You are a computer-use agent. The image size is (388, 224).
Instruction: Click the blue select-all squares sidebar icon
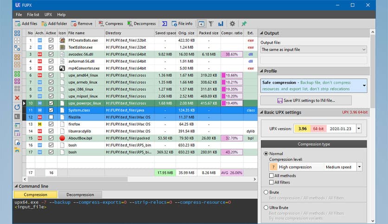point(17,33)
